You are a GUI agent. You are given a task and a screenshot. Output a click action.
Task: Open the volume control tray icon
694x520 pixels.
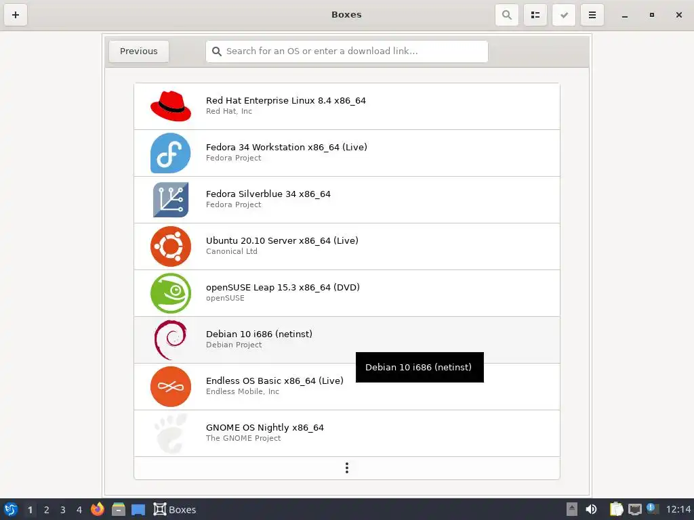pos(591,509)
